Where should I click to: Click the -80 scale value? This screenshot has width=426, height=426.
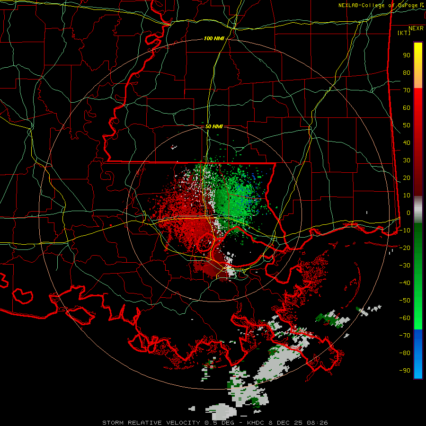click(405, 353)
